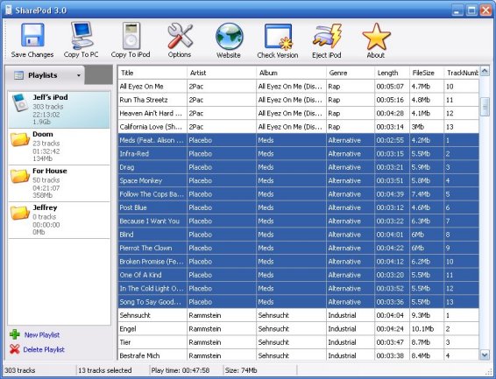Click the track list scrollbar up arrow

(x=485, y=71)
